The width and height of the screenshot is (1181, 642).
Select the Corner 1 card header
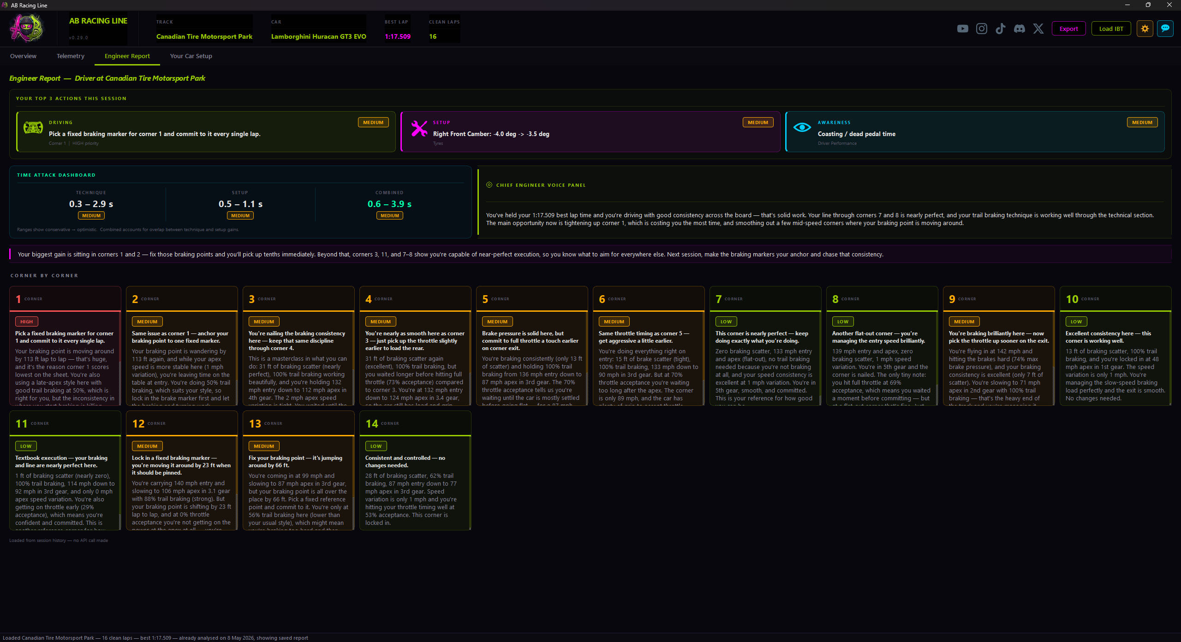click(65, 299)
